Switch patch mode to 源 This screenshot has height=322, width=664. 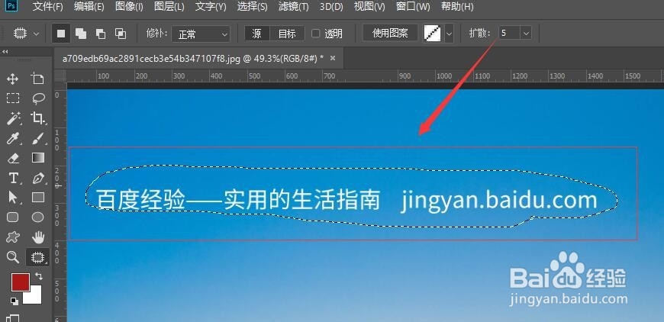click(x=256, y=34)
